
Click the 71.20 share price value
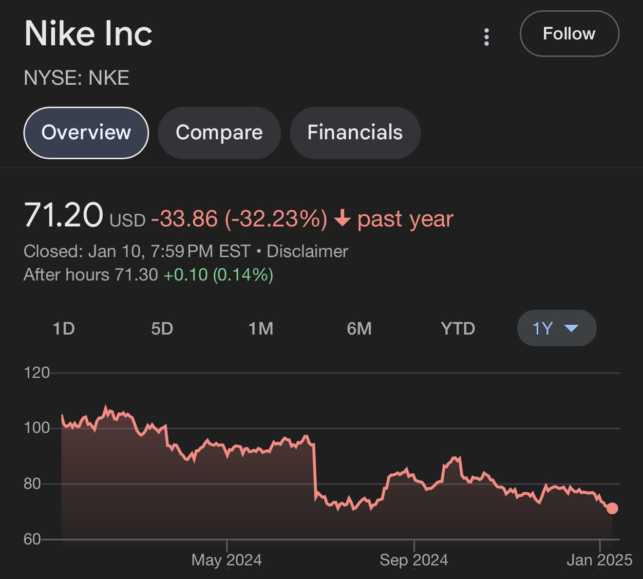click(63, 215)
